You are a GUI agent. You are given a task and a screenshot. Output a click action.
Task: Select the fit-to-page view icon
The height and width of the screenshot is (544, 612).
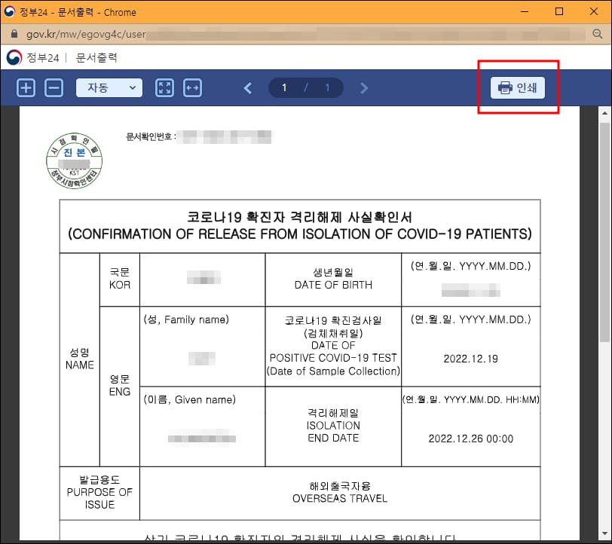point(165,87)
